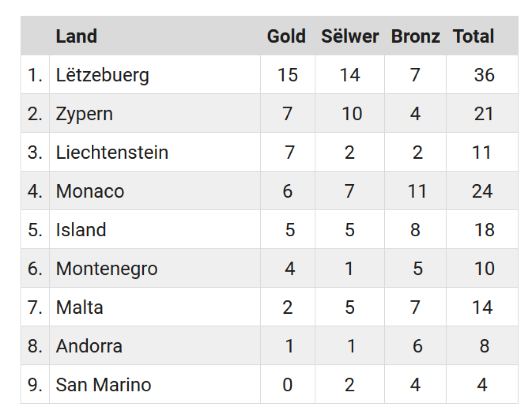
Task: Click San Marino in the table
Action: [103, 384]
